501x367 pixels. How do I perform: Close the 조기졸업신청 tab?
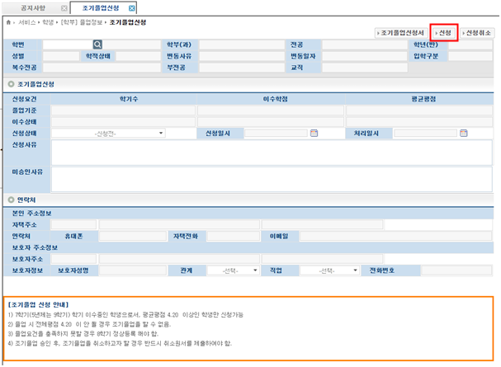click(x=132, y=7)
